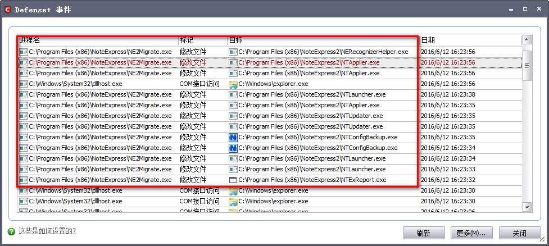The height and width of the screenshot is (246, 549).
Task: Select the date cell 2016/6/12 16:23:32
Action: pyautogui.click(x=448, y=180)
